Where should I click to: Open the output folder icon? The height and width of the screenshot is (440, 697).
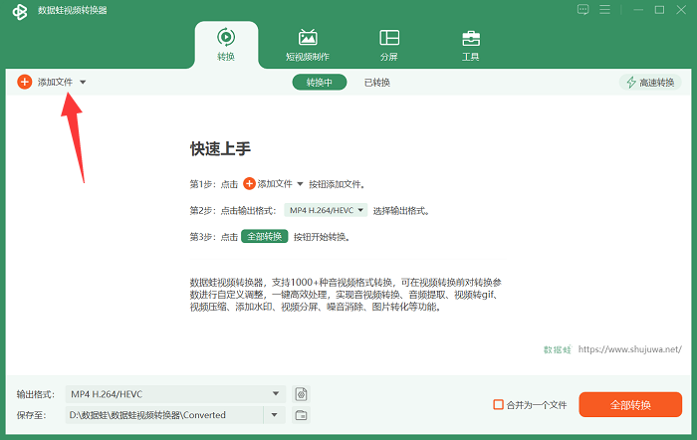click(x=302, y=415)
